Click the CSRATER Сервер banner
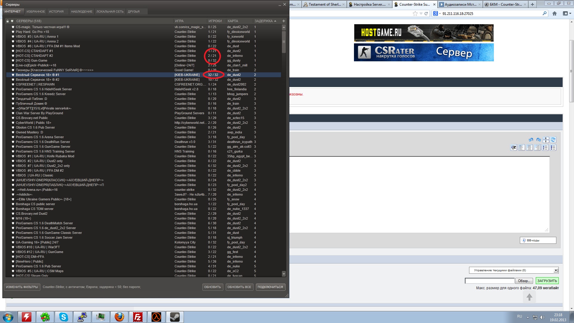Image resolution: width=574 pixels, height=323 pixels. [424, 52]
